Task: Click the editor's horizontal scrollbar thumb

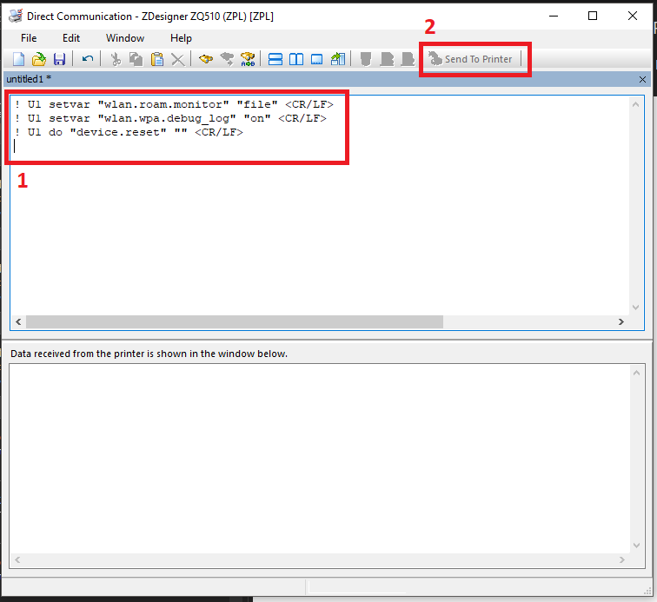Action: 235,321
